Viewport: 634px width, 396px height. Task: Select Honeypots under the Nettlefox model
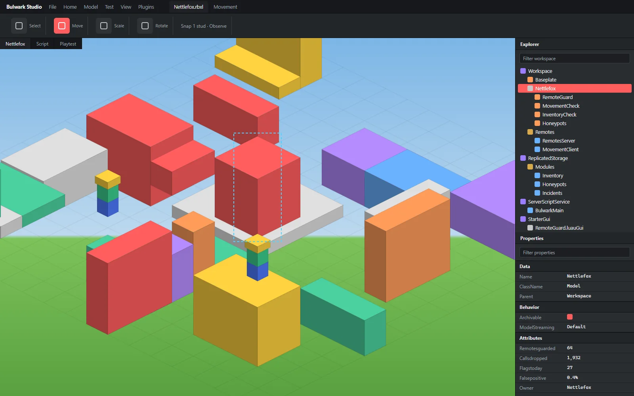[x=575, y=123]
